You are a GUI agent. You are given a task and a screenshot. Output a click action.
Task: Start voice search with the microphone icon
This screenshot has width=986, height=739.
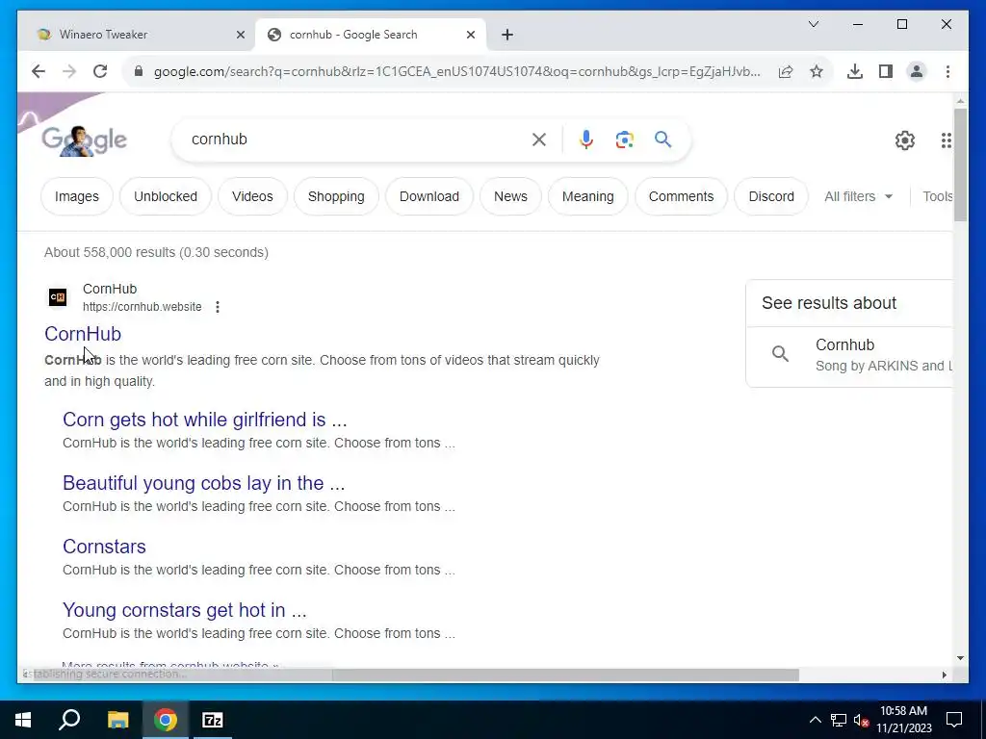[x=586, y=140]
